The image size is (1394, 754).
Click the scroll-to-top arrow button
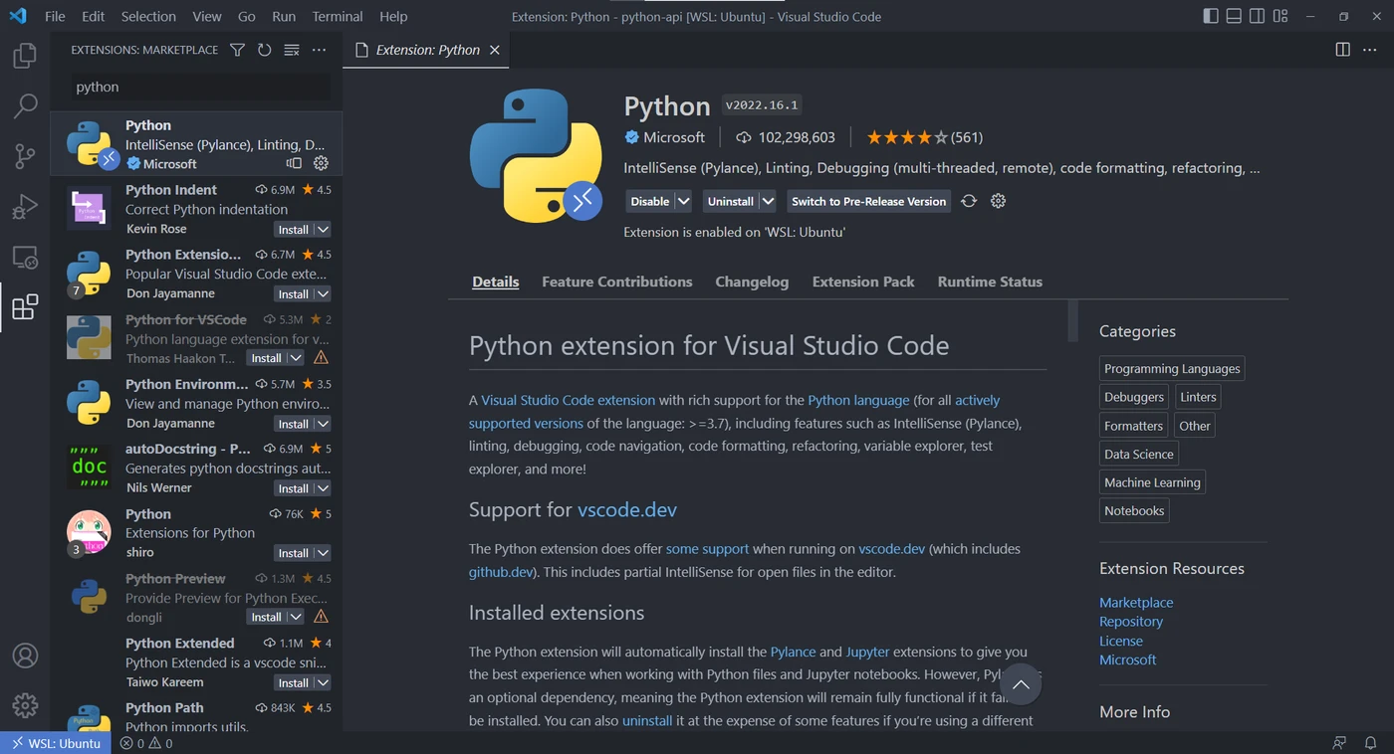[1020, 684]
